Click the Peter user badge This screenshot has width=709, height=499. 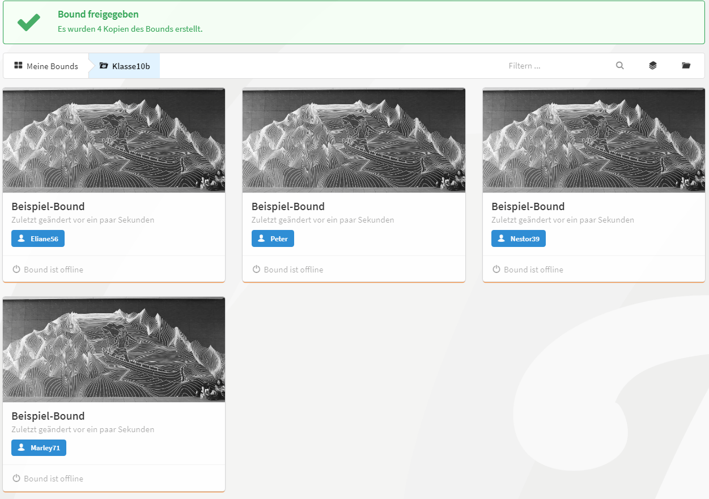click(x=273, y=238)
